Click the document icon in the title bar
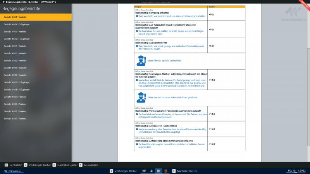Viewport: 310px width, 174px height. point(3,2)
